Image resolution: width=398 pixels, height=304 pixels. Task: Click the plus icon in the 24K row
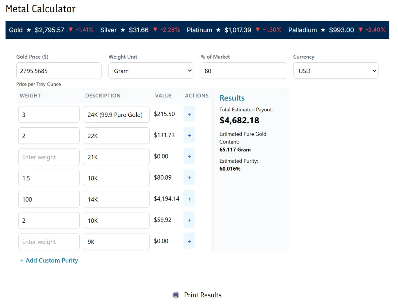189,114
